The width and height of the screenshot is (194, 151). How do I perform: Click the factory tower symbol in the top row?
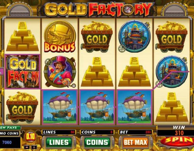click(x=134, y=36)
